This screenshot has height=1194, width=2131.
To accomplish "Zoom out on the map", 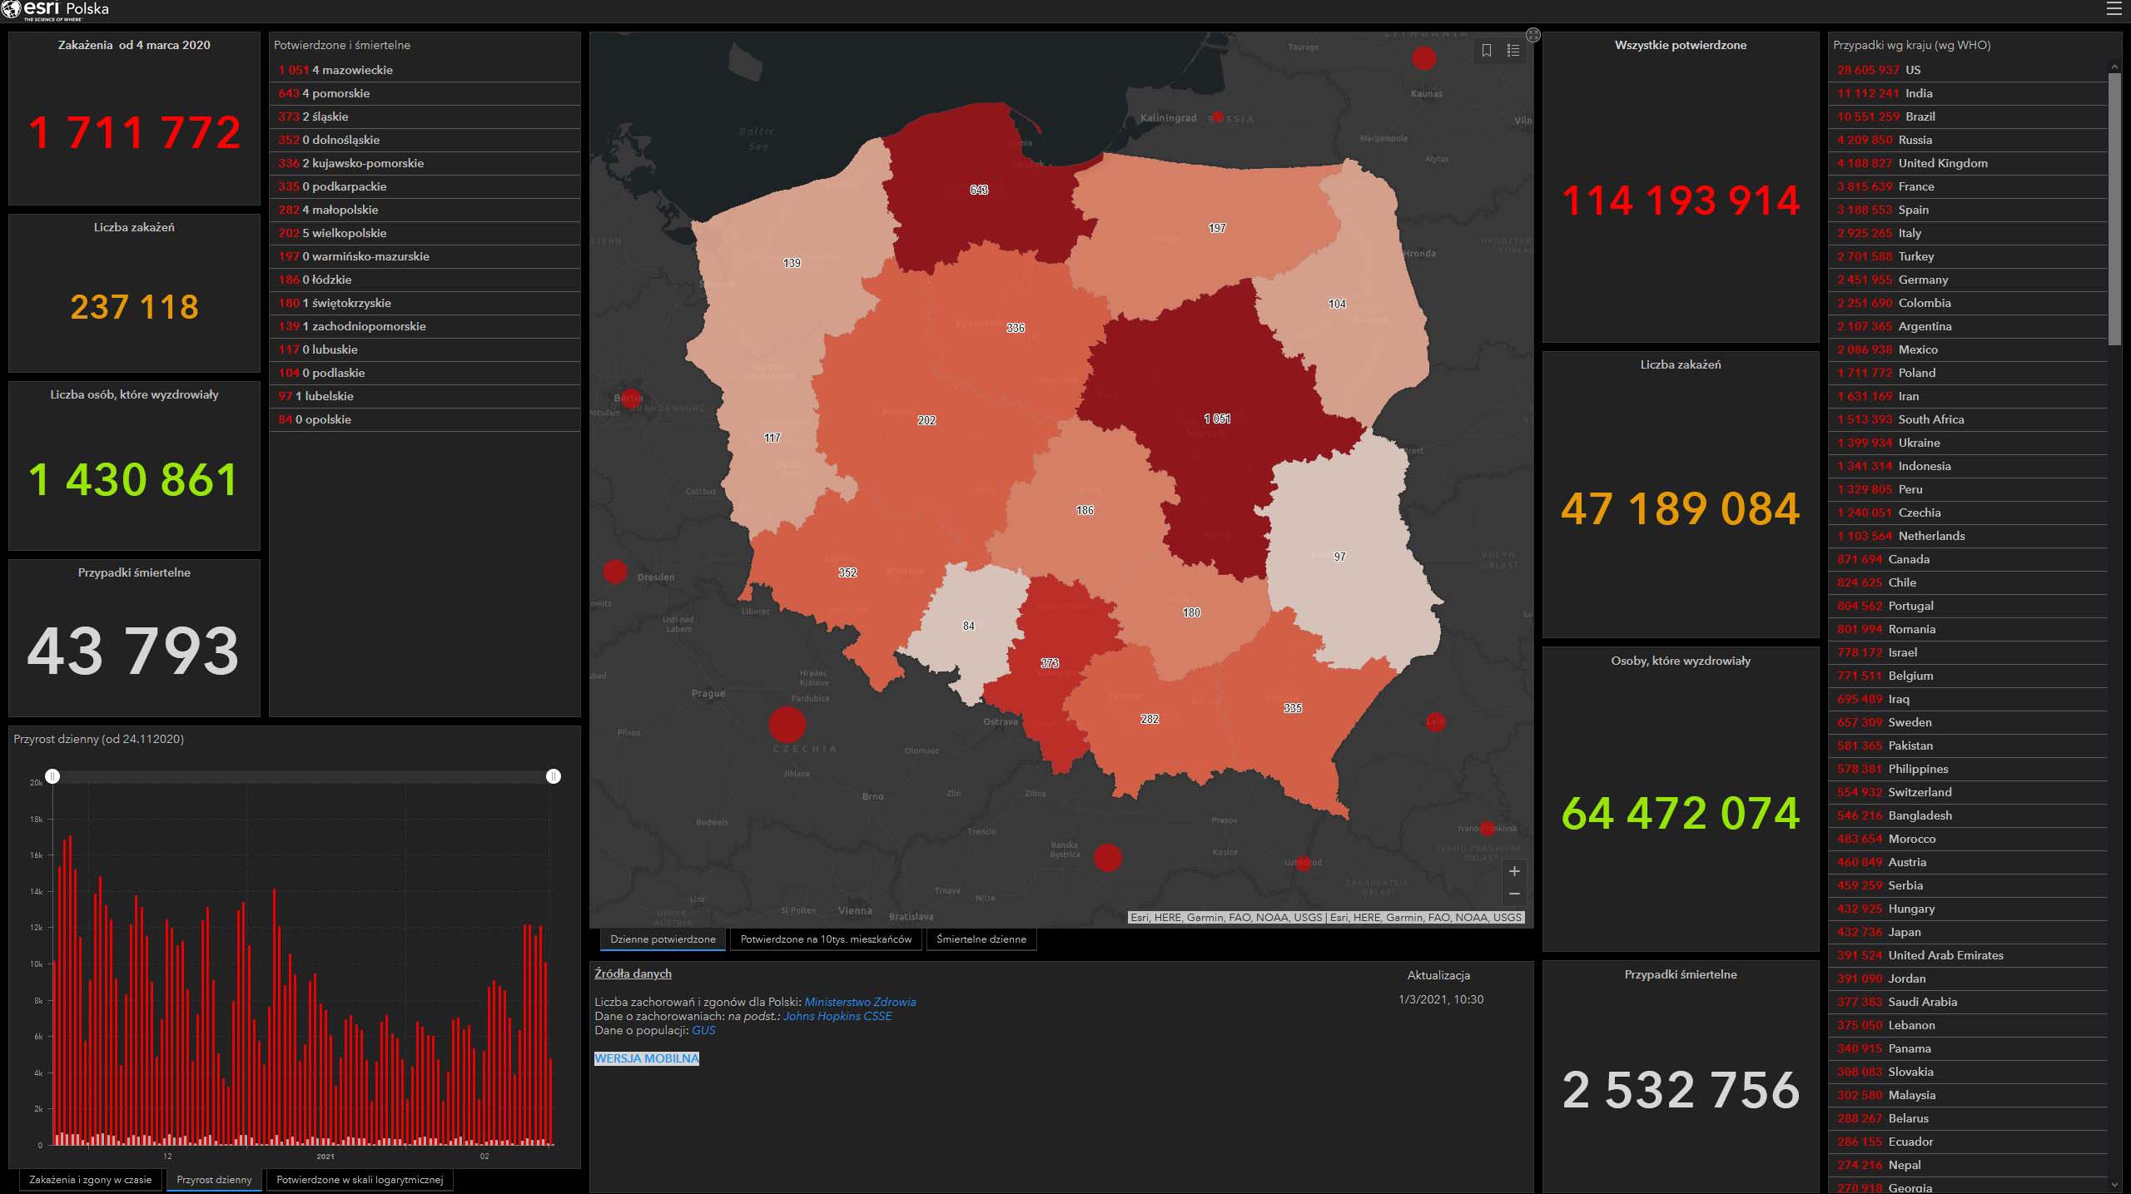I will pos(1514,894).
